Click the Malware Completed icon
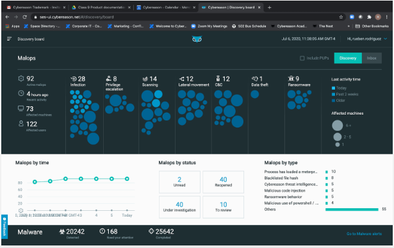Image resolution: width=394 pixels, height=248 pixels. pos(151,231)
